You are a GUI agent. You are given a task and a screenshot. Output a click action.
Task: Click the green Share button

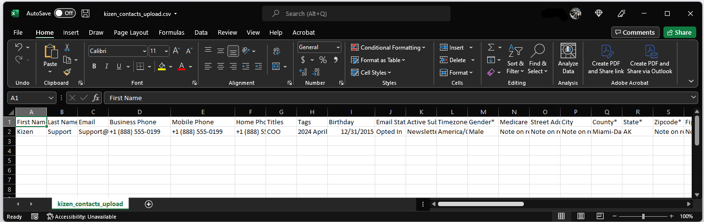pos(679,32)
